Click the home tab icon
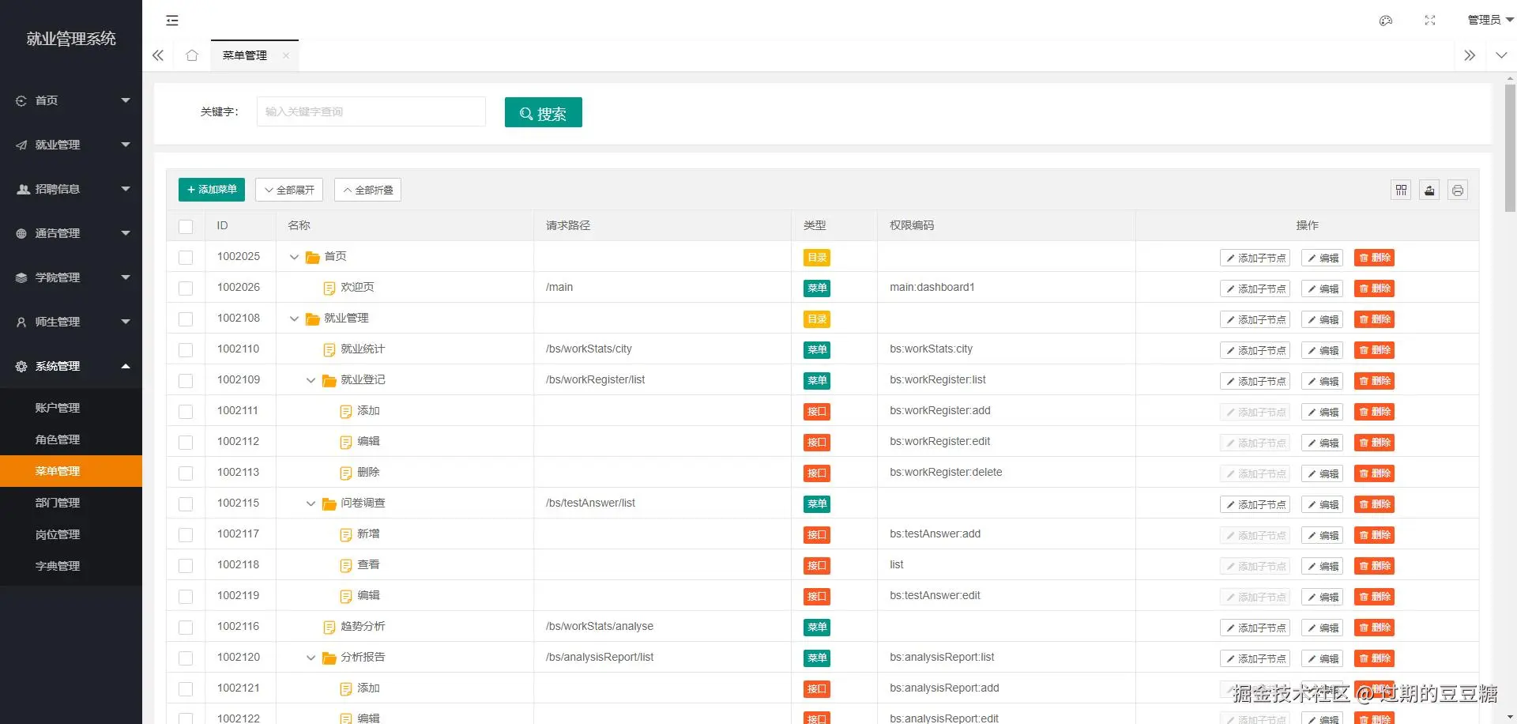Screen dimensions: 1517x724 192,55
